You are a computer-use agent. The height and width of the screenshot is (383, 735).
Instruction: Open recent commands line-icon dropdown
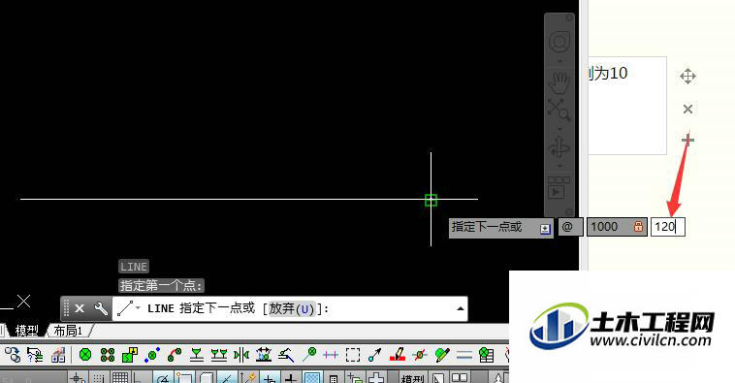click(129, 308)
